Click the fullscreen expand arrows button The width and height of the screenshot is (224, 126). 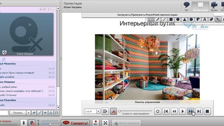tap(105, 123)
